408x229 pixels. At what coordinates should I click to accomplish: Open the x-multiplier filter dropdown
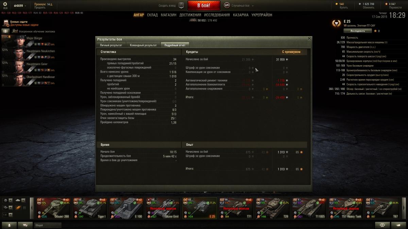point(8,215)
